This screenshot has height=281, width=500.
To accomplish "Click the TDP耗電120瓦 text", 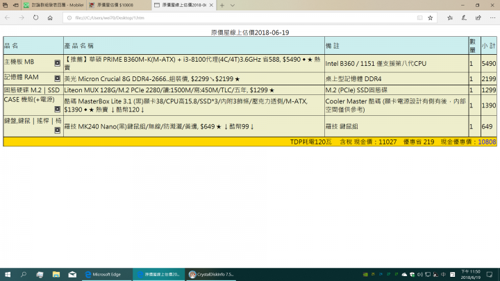I will click(x=311, y=142).
